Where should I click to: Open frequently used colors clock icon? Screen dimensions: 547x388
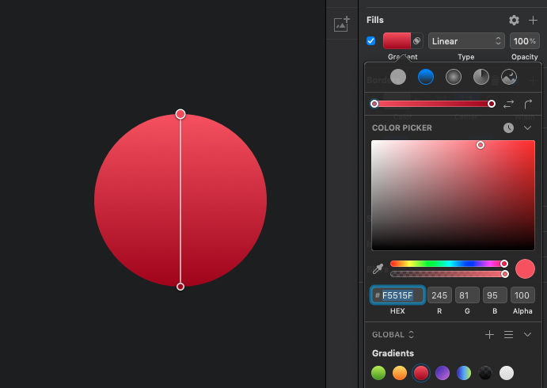tap(508, 127)
